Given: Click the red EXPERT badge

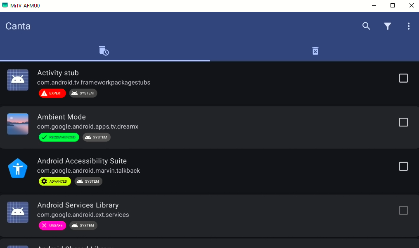Looking at the screenshot, I should (x=52, y=93).
